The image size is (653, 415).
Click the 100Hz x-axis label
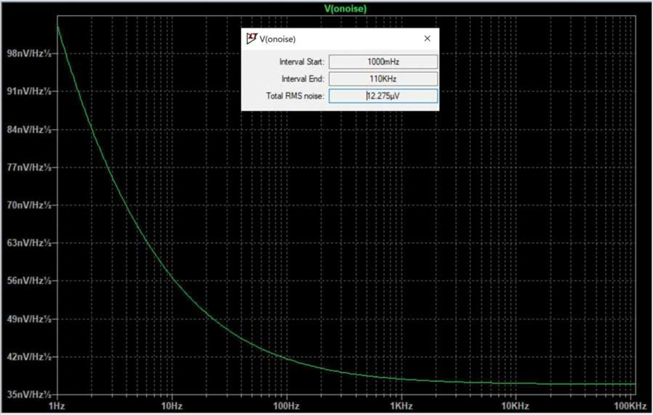[x=286, y=406]
